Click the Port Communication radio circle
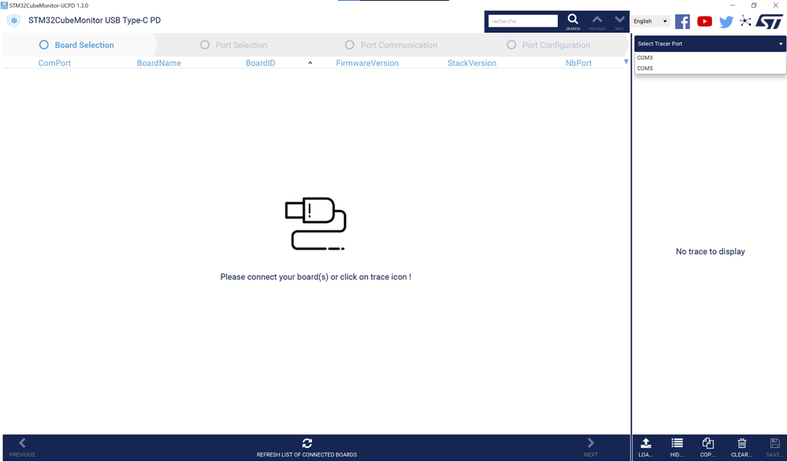The width and height of the screenshot is (787, 462). coord(349,45)
